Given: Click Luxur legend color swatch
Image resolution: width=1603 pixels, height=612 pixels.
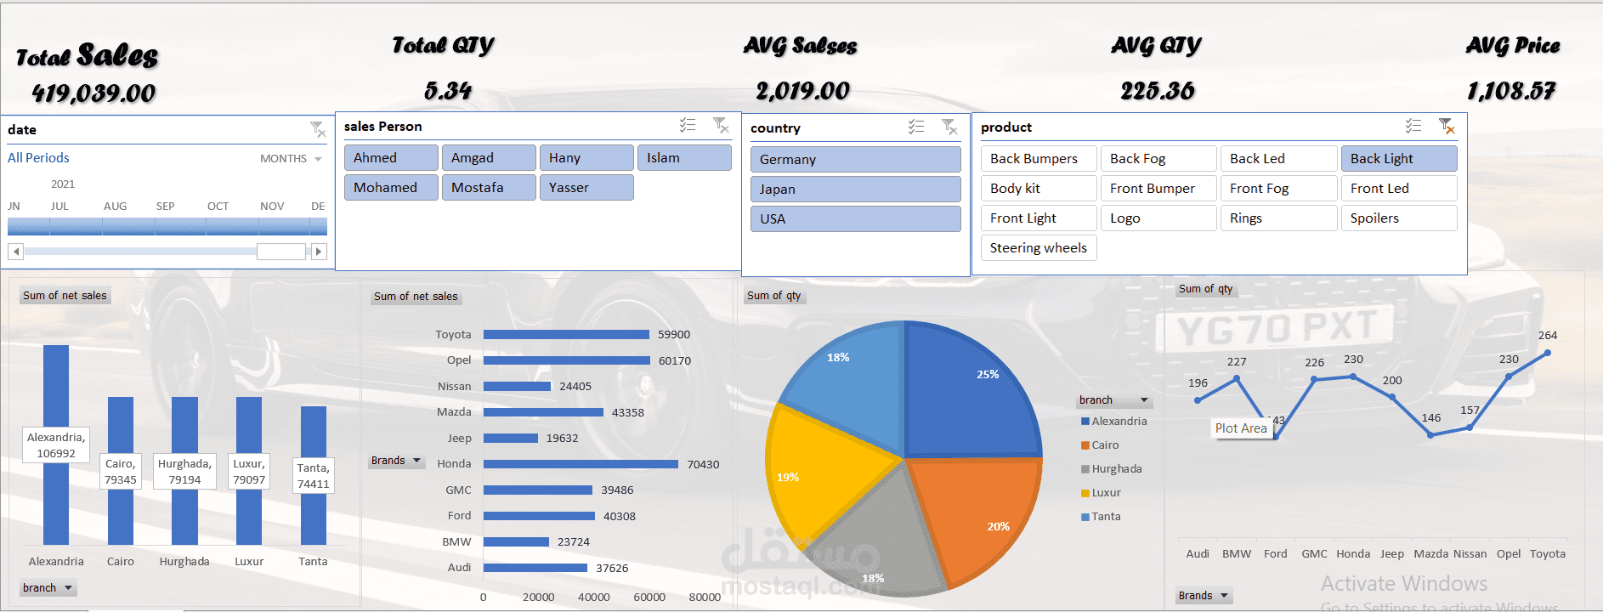Looking at the screenshot, I should click(x=1085, y=493).
